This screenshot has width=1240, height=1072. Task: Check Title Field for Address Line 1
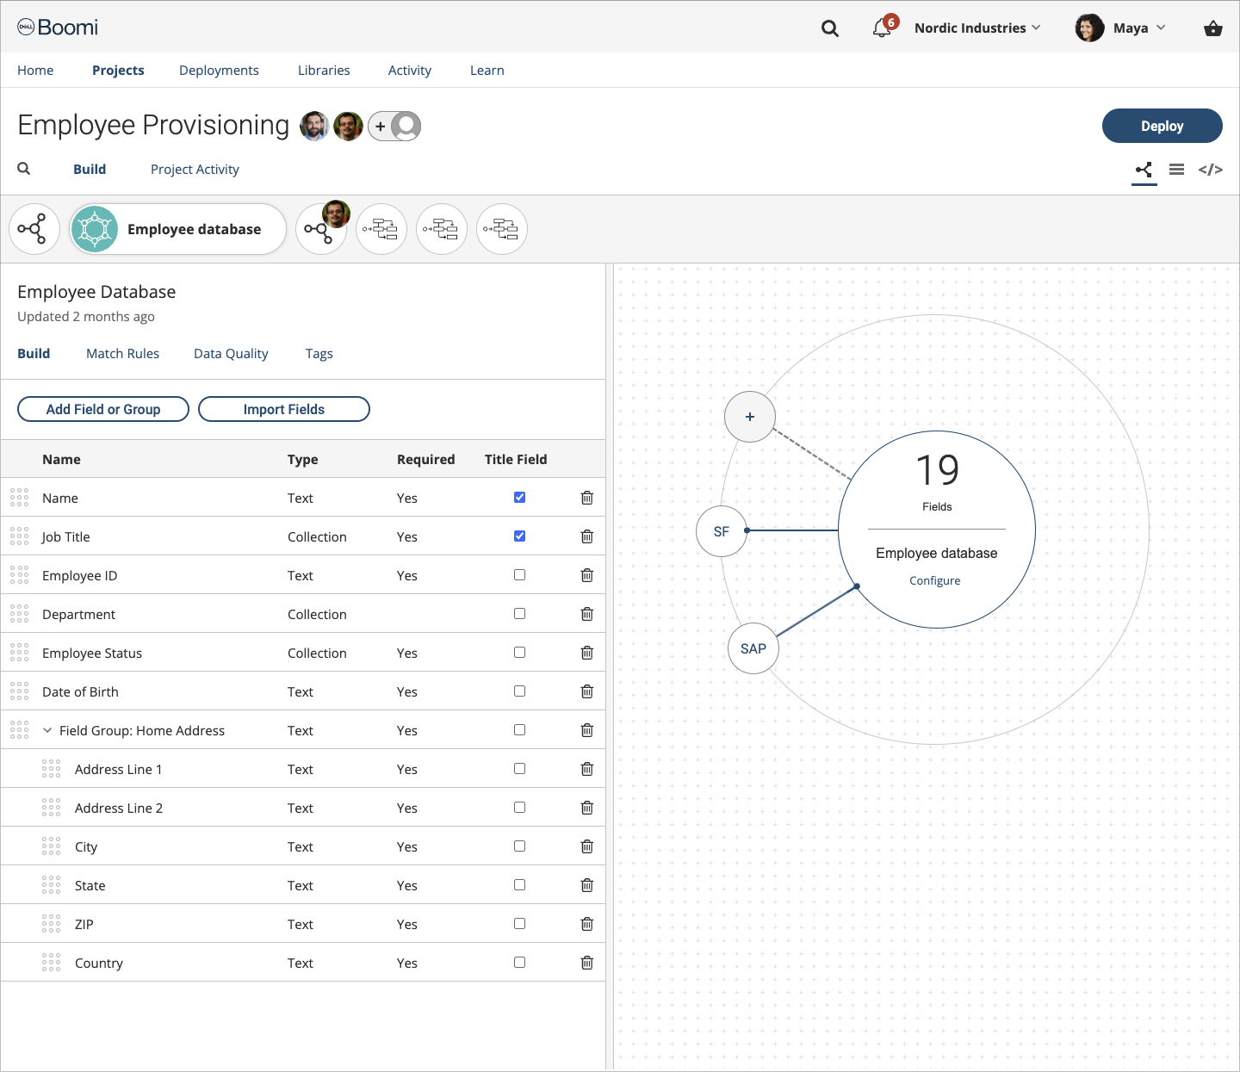pyautogui.click(x=519, y=768)
